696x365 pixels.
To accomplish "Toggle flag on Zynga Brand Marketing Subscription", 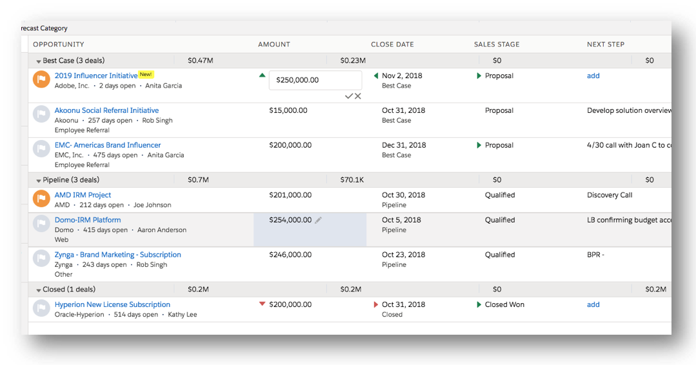I will coord(41,258).
